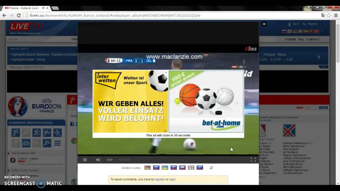Open Highlights Sloane Stephens - Svetlana Kuznetsova

pyautogui.click(x=44, y=54)
